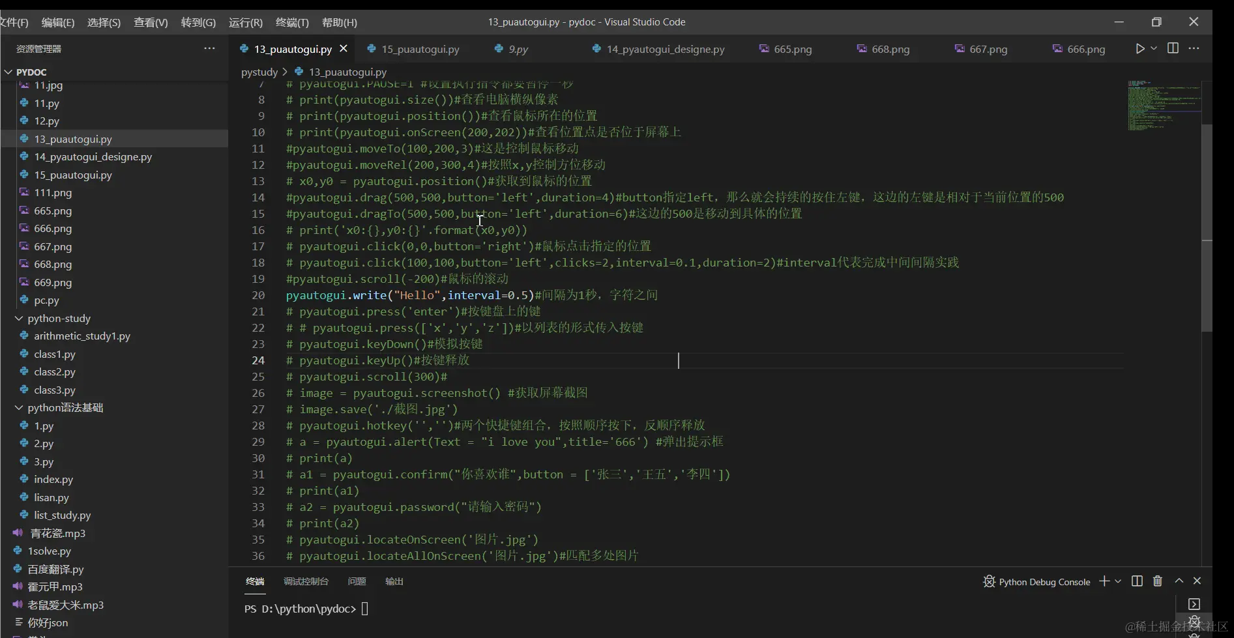Select the 终端 panel tab

[255, 581]
